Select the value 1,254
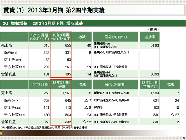 click(155, 93)
